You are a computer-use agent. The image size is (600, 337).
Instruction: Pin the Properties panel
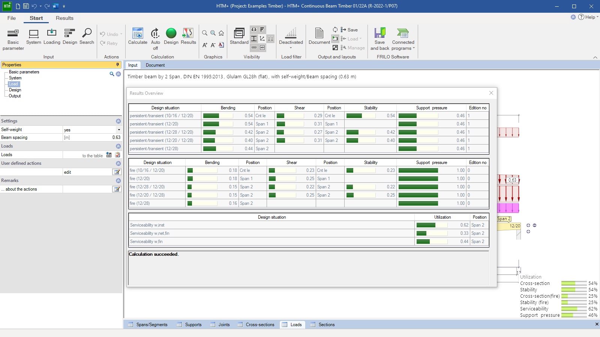118,65
